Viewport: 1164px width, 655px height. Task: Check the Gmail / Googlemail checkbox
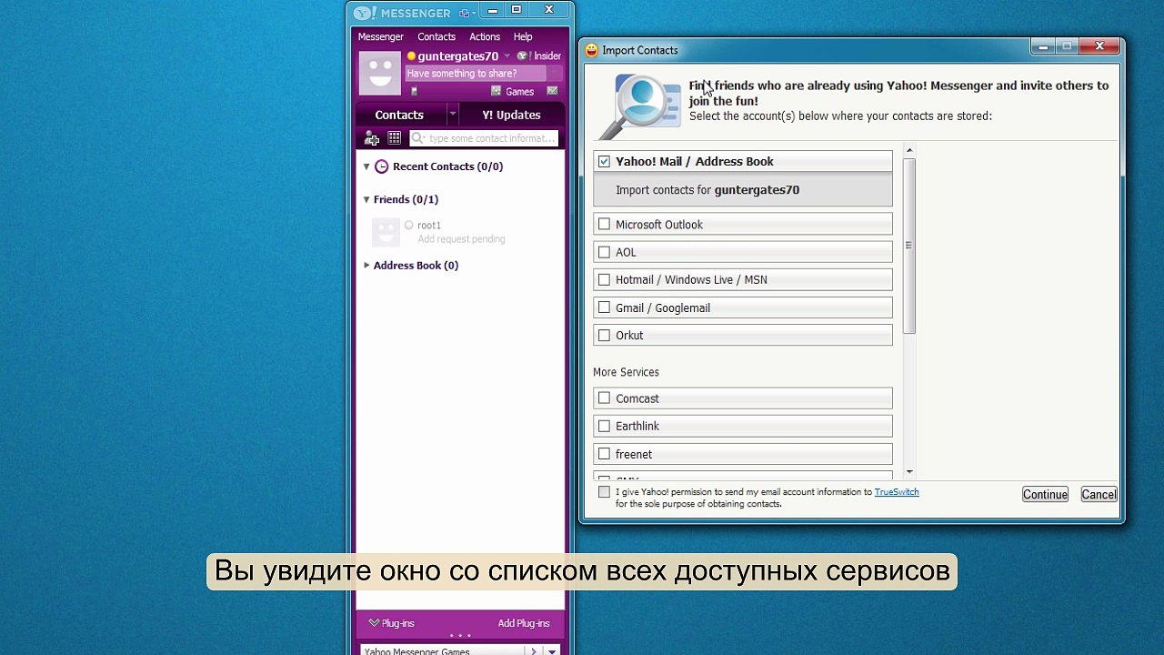point(604,307)
